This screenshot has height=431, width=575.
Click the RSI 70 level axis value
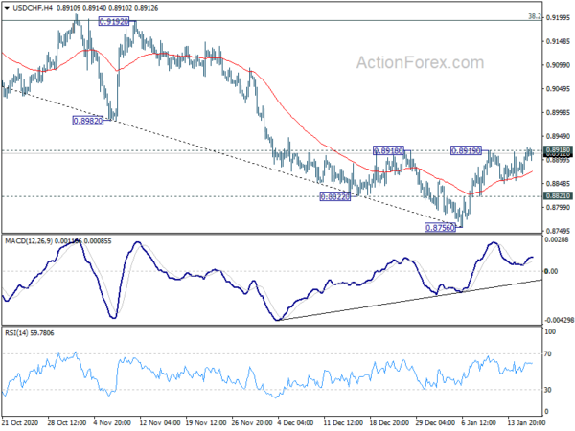click(548, 354)
